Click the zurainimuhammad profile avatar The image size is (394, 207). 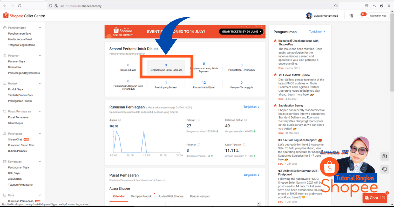click(309, 16)
